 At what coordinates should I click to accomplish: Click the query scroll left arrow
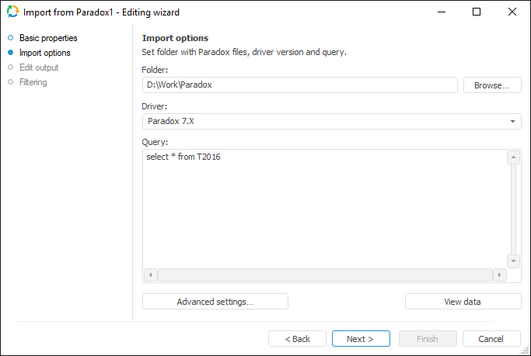[x=151, y=275]
